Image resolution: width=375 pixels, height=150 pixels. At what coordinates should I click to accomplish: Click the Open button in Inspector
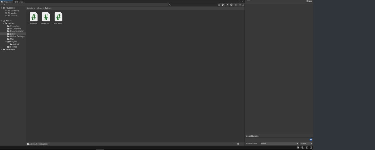(309, 1)
